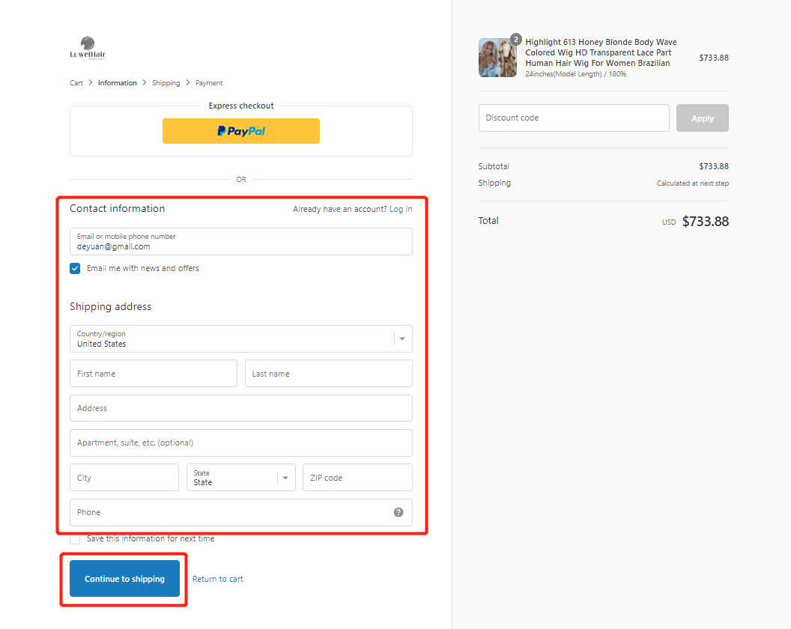Image resolution: width=791 pixels, height=629 pixels.
Task: Select the Shipping breadcrumb step
Action: 166,83
